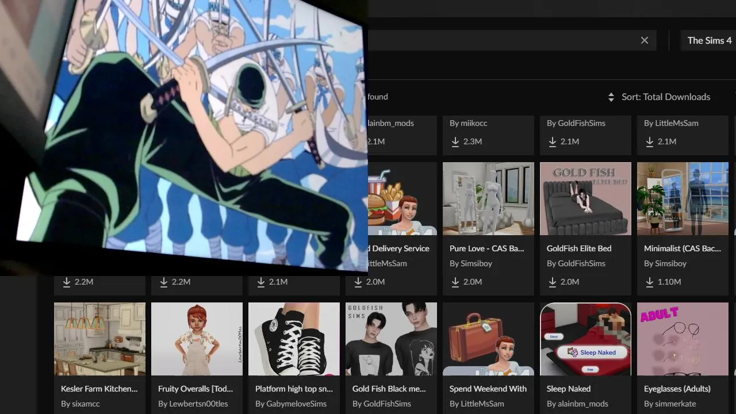
Task: Open author sixamcc under Kesler Farm Kitchen
Action: 82,404
